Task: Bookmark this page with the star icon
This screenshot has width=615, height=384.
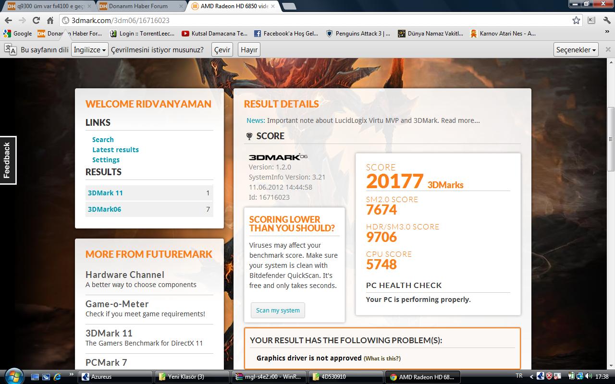Action: pos(576,20)
